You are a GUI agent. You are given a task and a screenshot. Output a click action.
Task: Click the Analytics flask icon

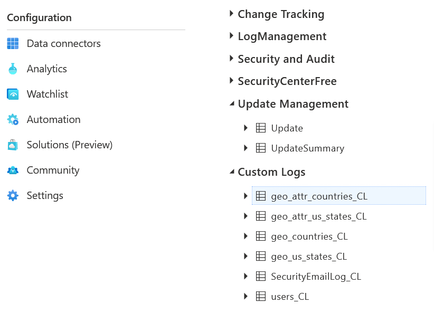click(x=13, y=69)
